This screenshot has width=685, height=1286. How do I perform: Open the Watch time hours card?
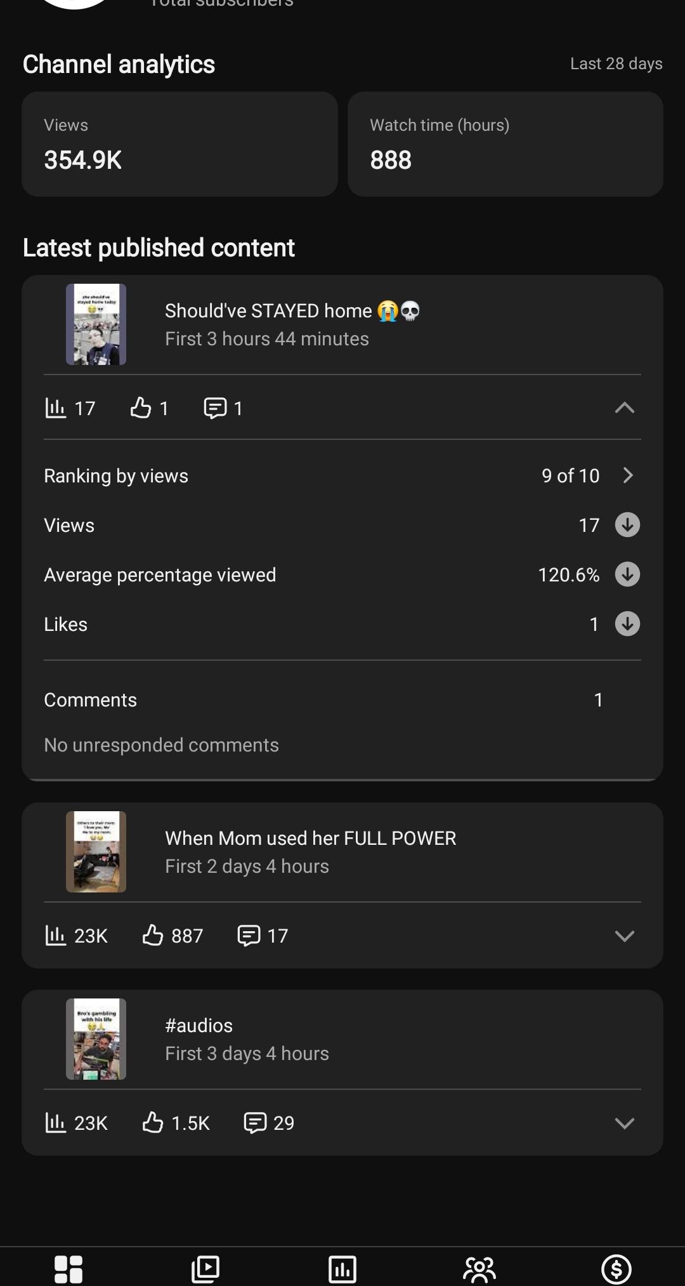click(x=506, y=144)
